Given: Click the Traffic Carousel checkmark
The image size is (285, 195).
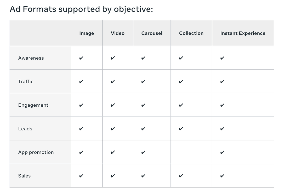Looking at the screenshot, I should tap(143, 82).
